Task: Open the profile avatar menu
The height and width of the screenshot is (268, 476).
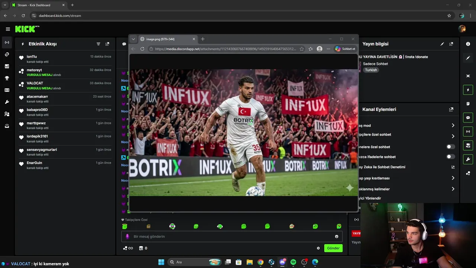Action: click(462, 29)
